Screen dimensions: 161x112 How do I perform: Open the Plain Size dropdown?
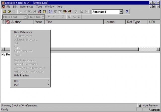pos(43,17)
